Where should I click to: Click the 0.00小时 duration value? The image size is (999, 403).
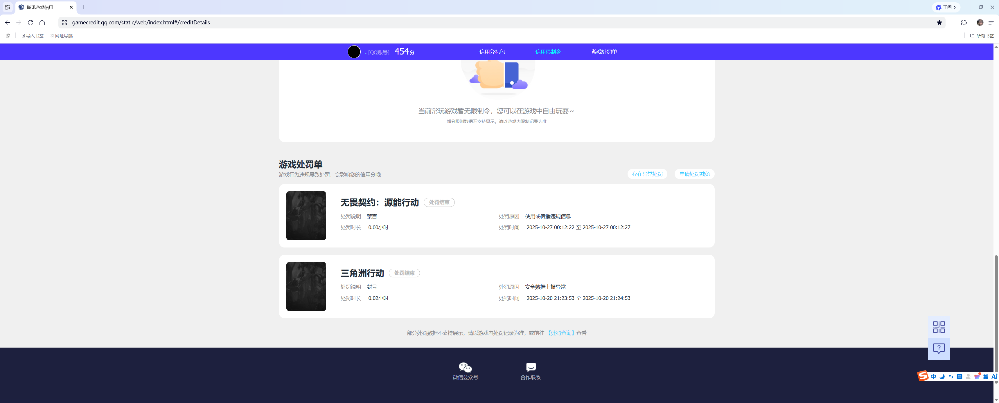pos(378,227)
